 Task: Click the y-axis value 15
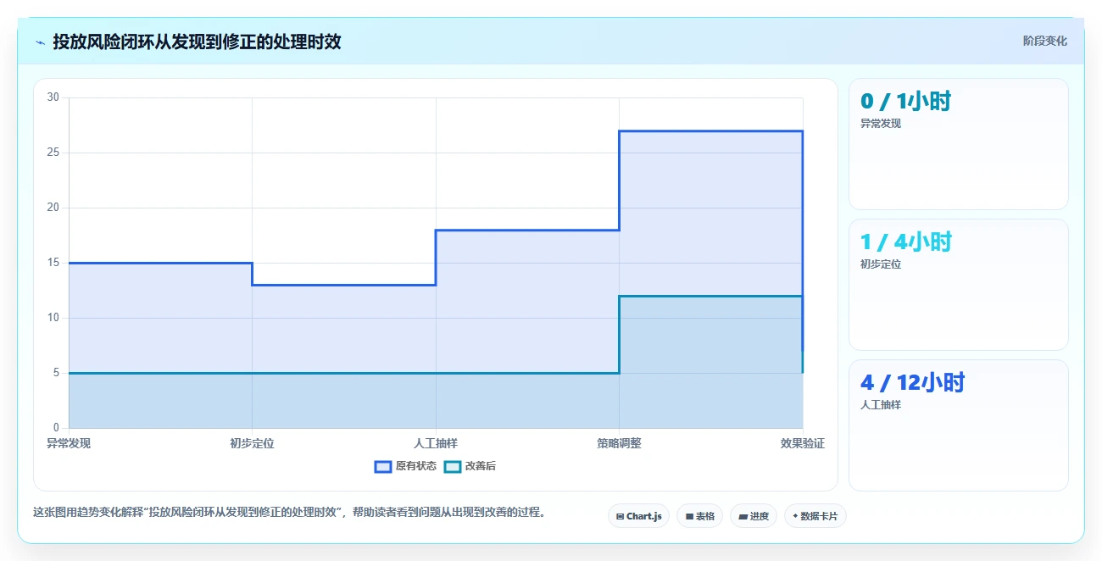53,263
